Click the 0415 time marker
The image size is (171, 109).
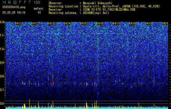[x=83, y=23]
